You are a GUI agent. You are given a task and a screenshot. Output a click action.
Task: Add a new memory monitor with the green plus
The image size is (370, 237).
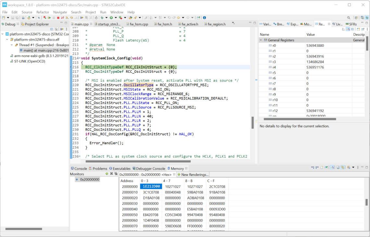107,174
